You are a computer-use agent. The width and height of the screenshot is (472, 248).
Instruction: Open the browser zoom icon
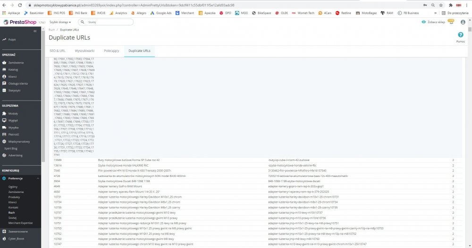(433, 5)
